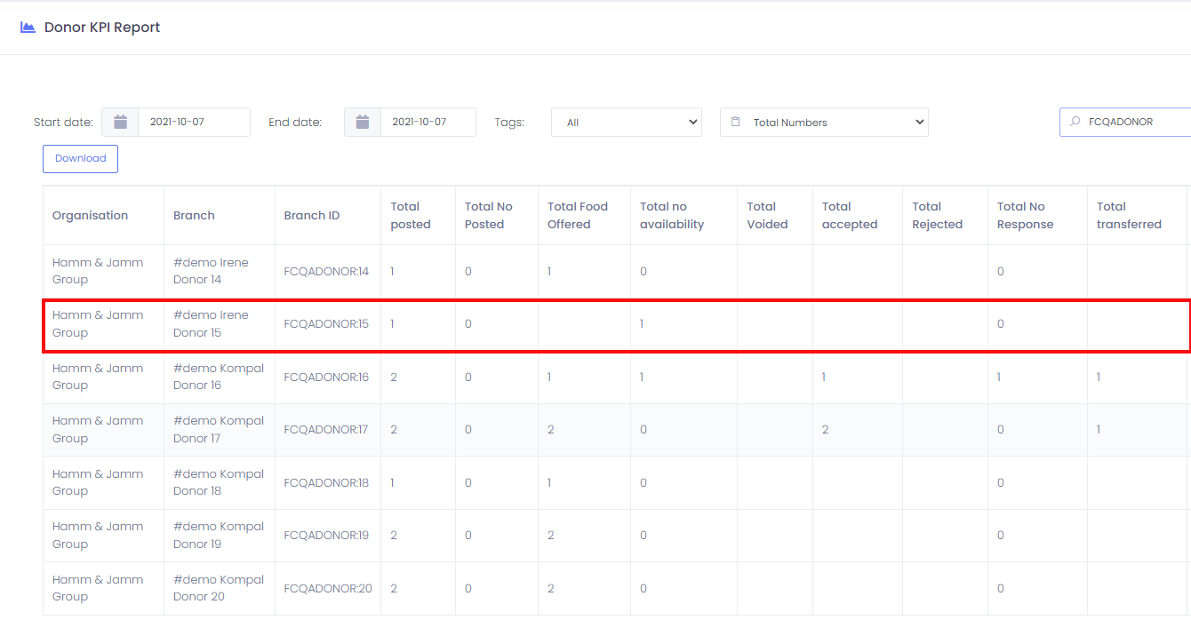Click the Start date calendar icon
Viewport: 1191px width, 620px height.
(120, 123)
